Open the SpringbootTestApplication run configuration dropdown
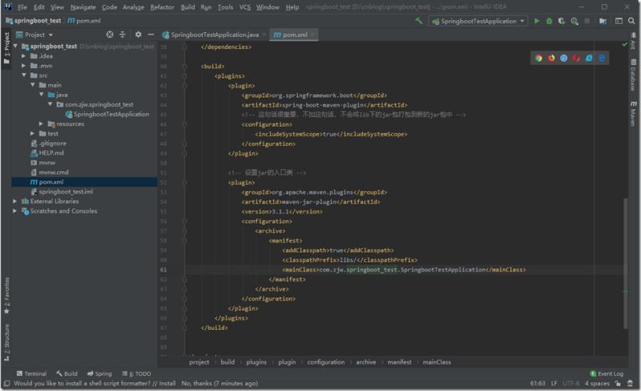The height and width of the screenshot is (391, 641). tap(478, 21)
